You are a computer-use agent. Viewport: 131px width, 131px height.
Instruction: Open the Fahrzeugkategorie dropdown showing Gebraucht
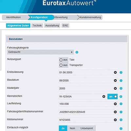pyautogui.click(x=41, y=52)
